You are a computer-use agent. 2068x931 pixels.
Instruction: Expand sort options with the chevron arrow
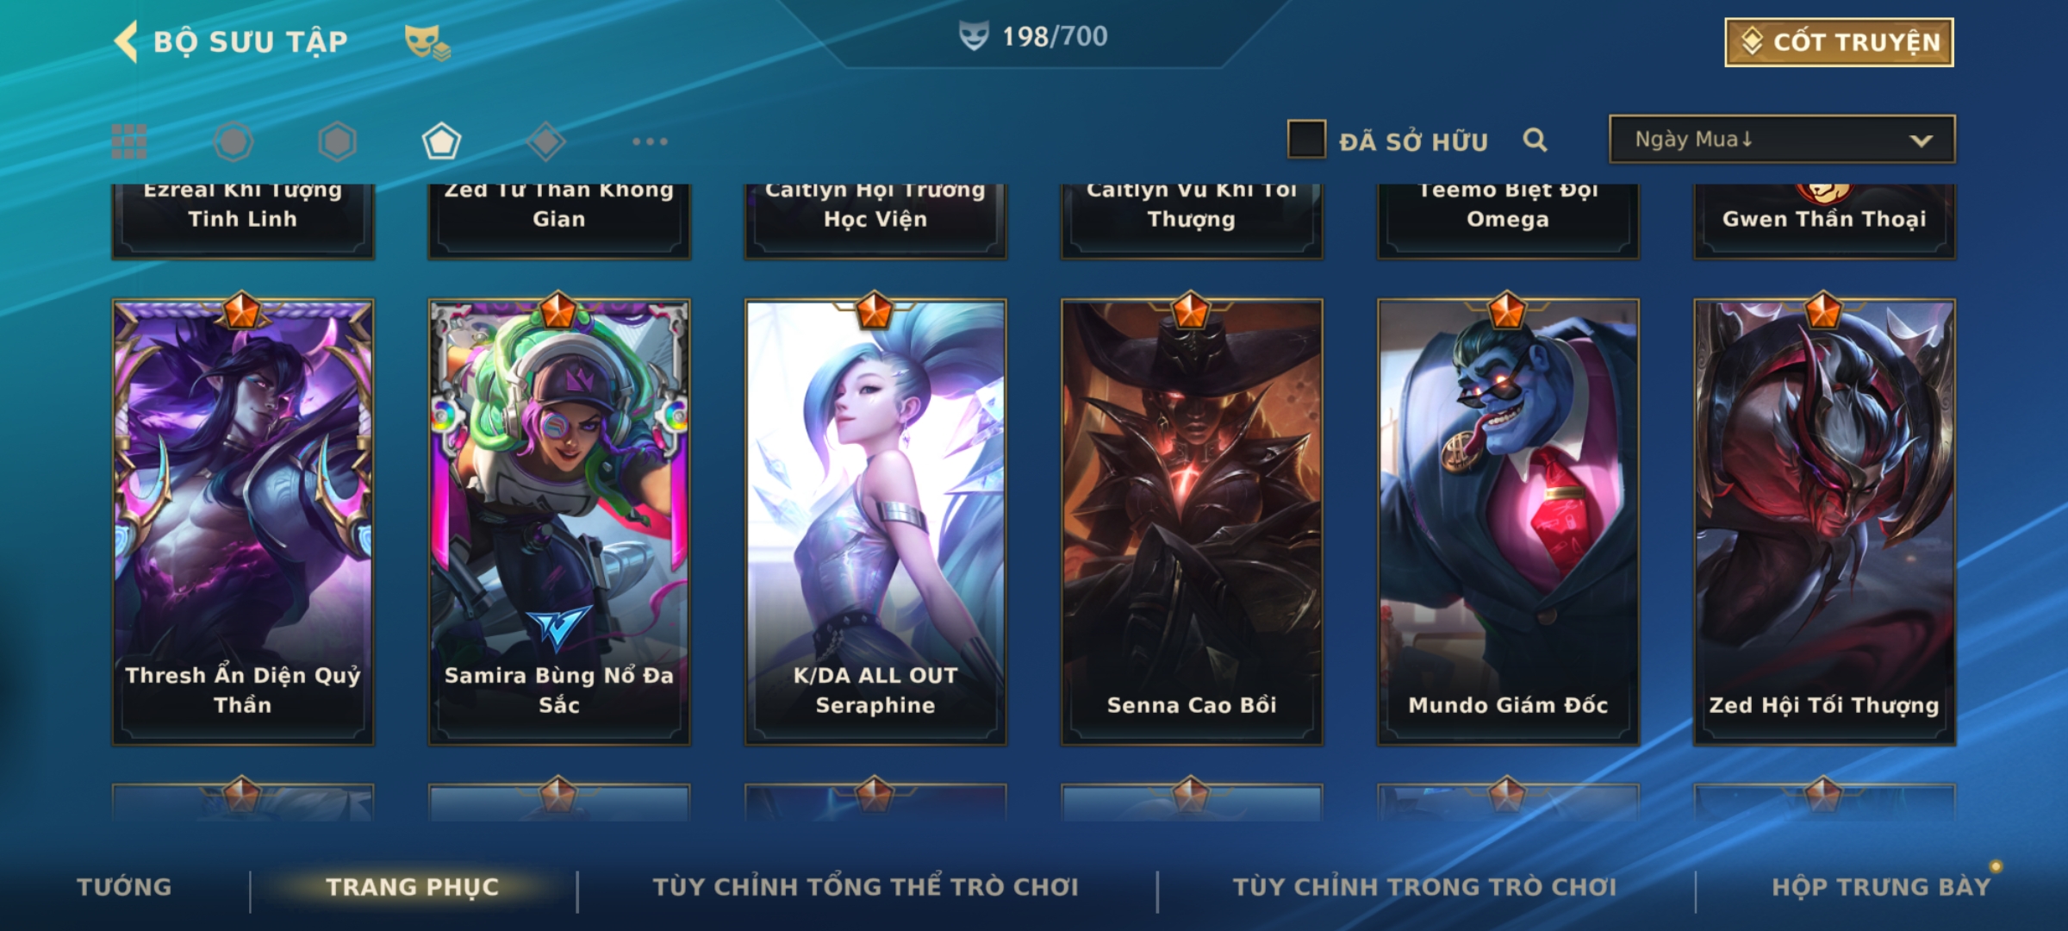point(1921,141)
